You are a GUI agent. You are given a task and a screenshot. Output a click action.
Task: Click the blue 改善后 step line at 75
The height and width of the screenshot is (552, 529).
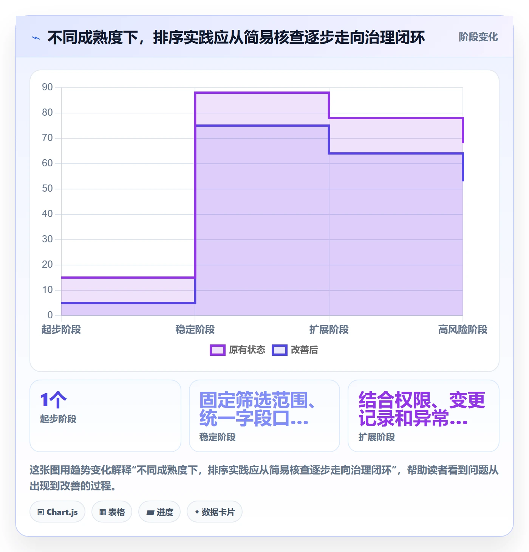(262, 126)
